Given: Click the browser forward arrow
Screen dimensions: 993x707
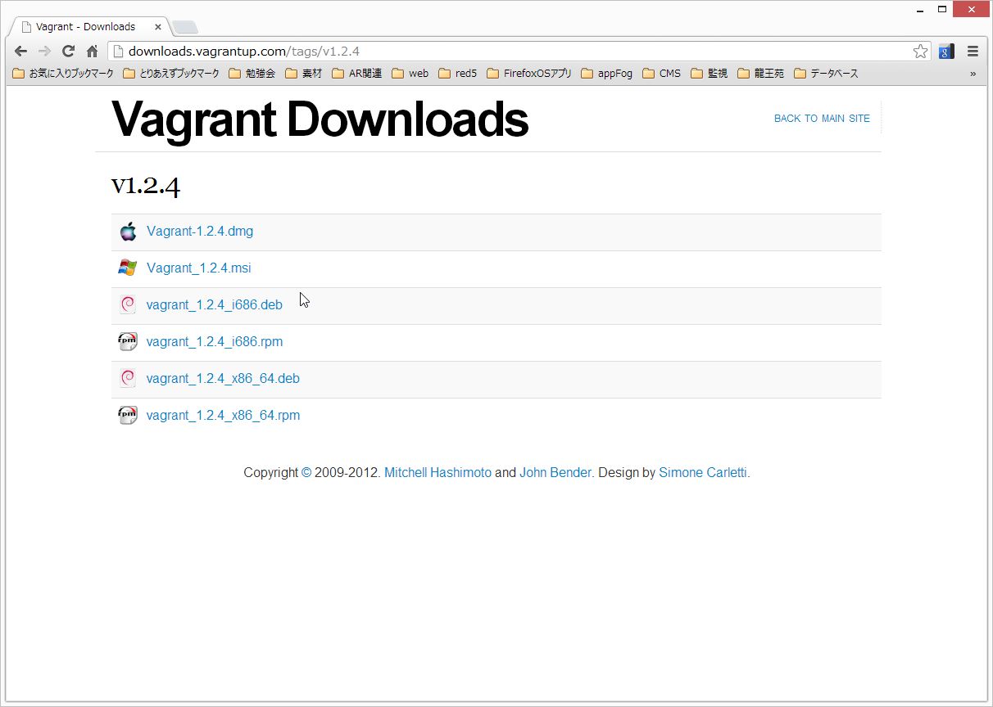Looking at the screenshot, I should (x=44, y=51).
